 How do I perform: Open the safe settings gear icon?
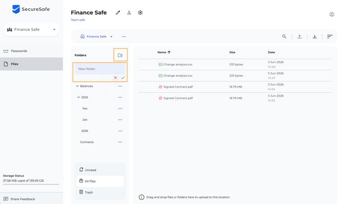140,13
